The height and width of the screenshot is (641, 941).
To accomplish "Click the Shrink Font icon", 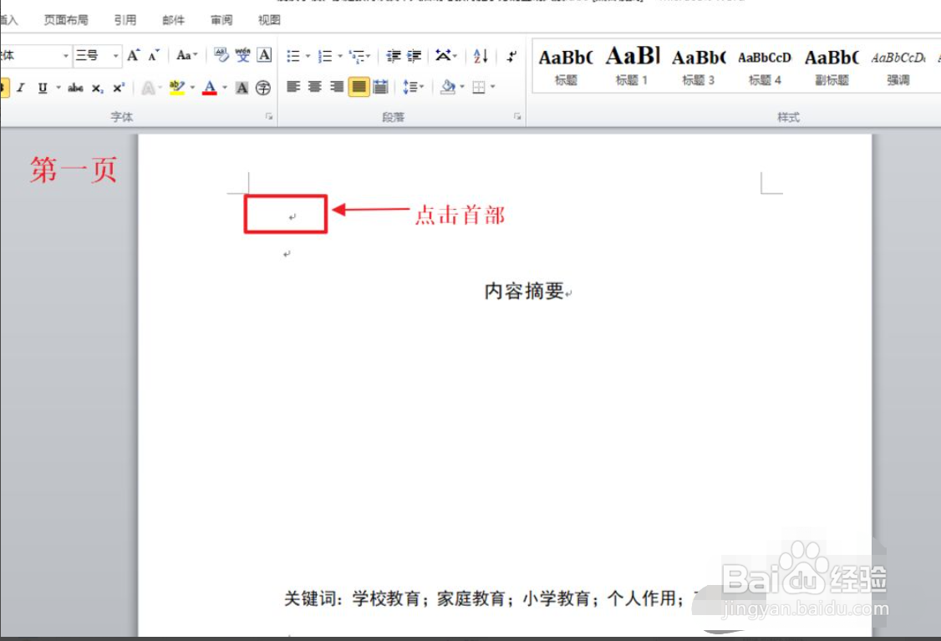I will pos(154,56).
